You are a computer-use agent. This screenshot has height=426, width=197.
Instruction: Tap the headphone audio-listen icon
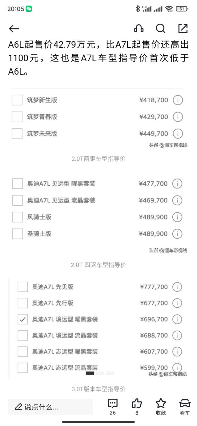coord(138,29)
